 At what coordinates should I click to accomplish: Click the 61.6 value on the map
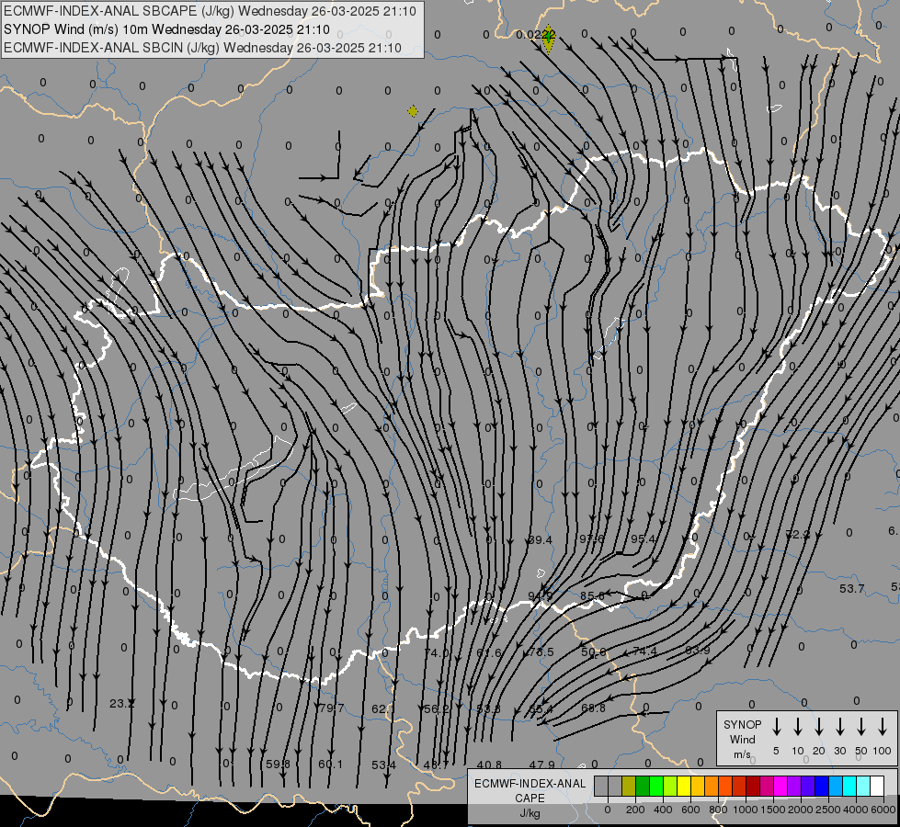pos(489,653)
